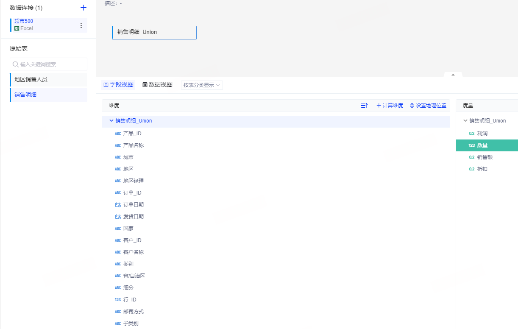Switch to the 字段视图 tab
The image size is (518, 329).
click(118, 84)
